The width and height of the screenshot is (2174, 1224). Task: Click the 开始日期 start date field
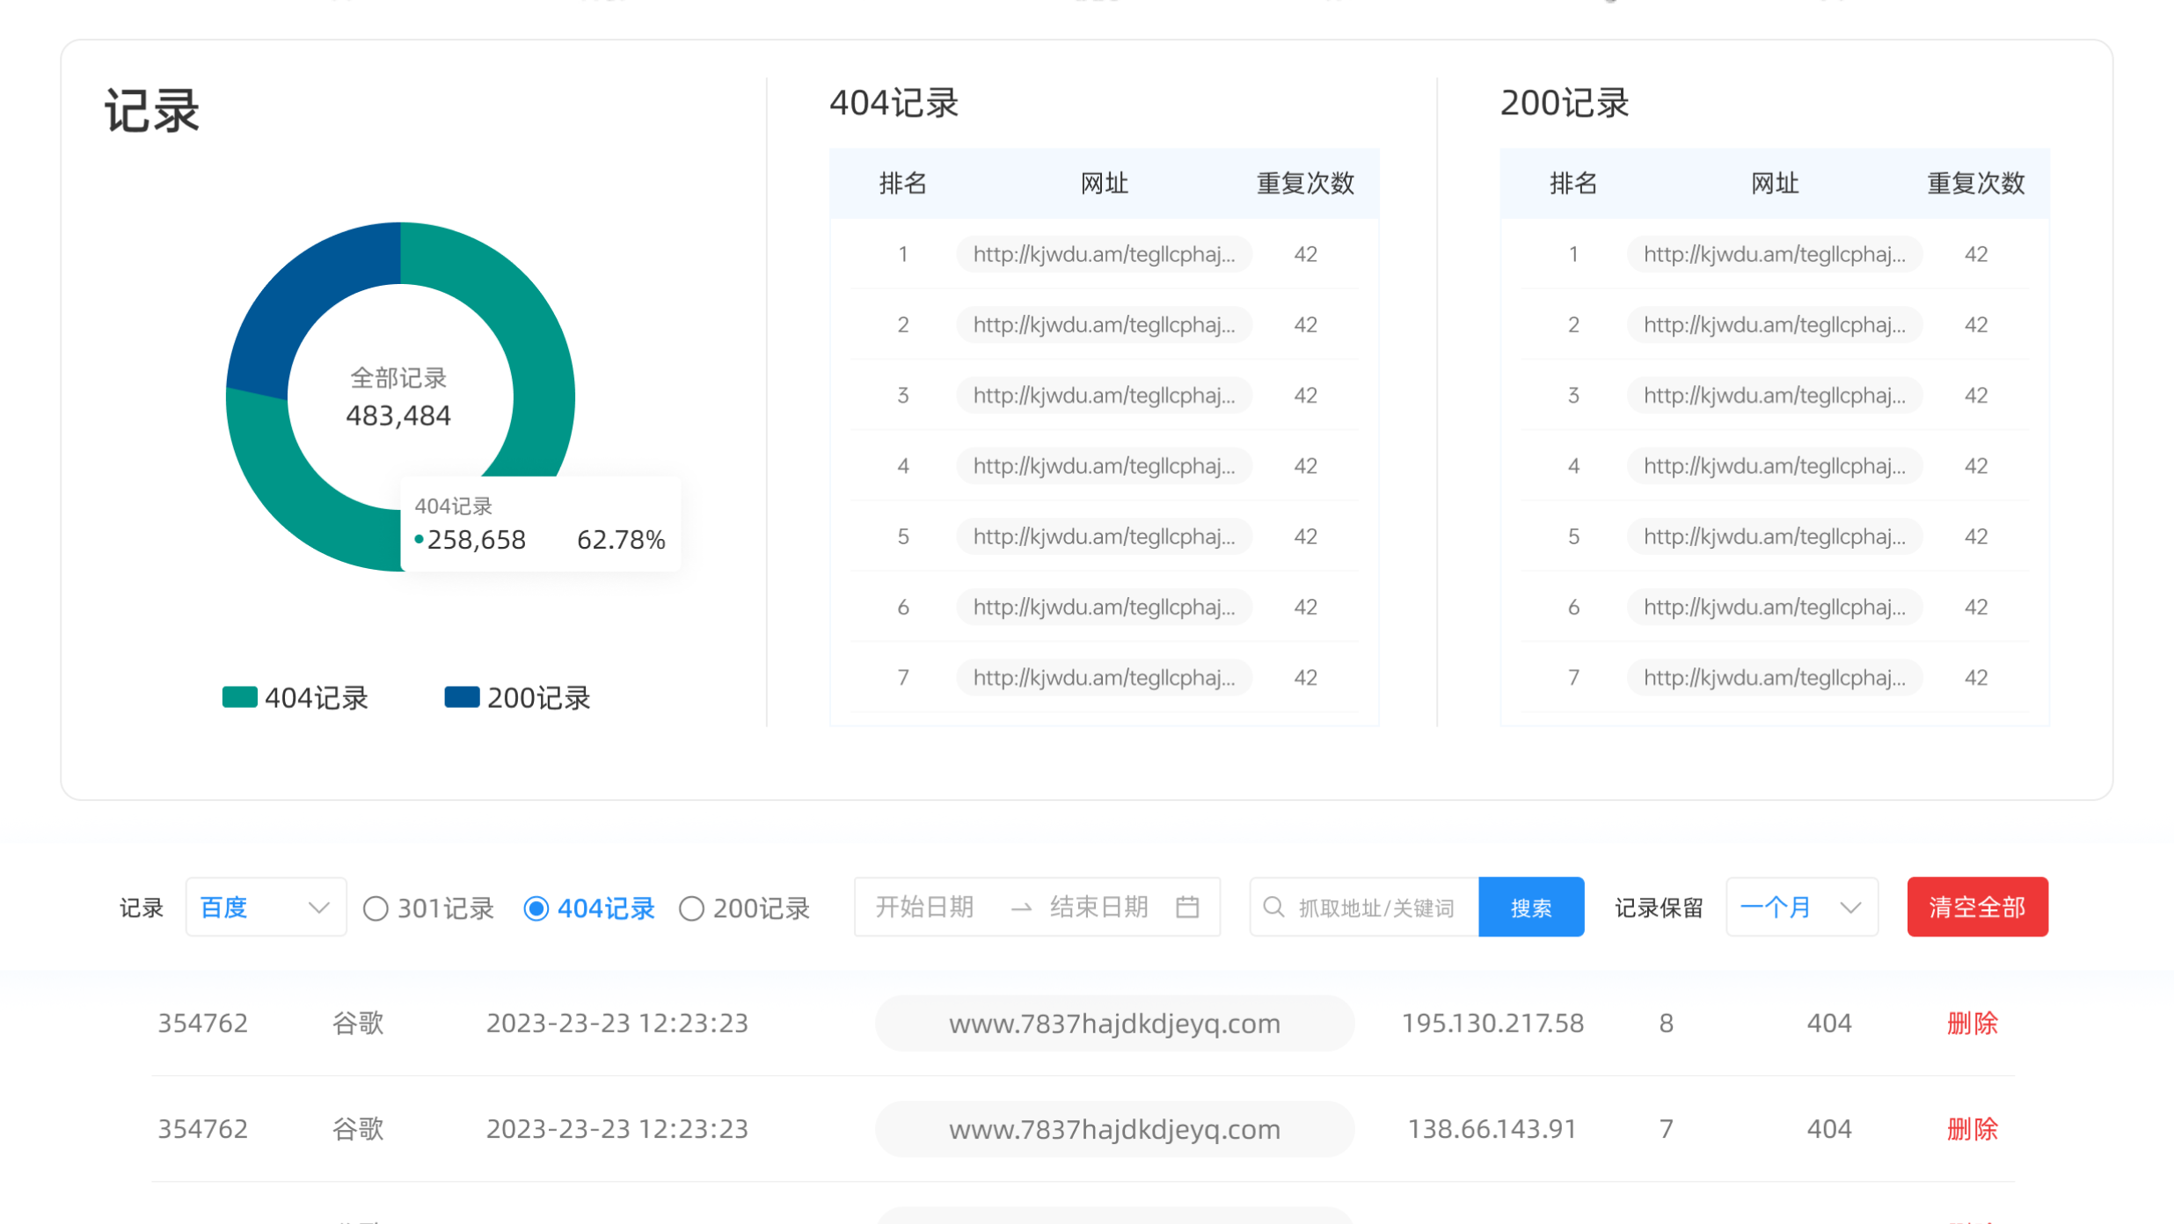[x=924, y=907]
